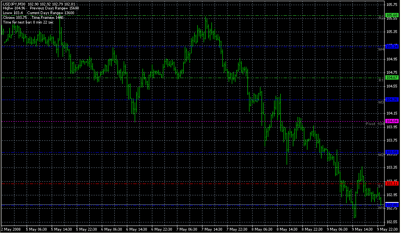Click the M4 line label
This screenshot has width=401, height=233.
tap(381, 49)
